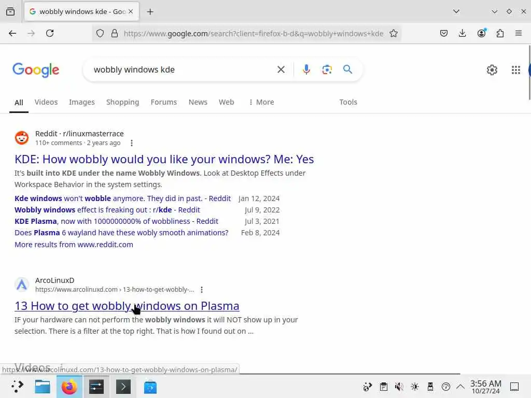Toggle muted audio volume tray icon
Screen dimensions: 531x398
(x=399, y=387)
